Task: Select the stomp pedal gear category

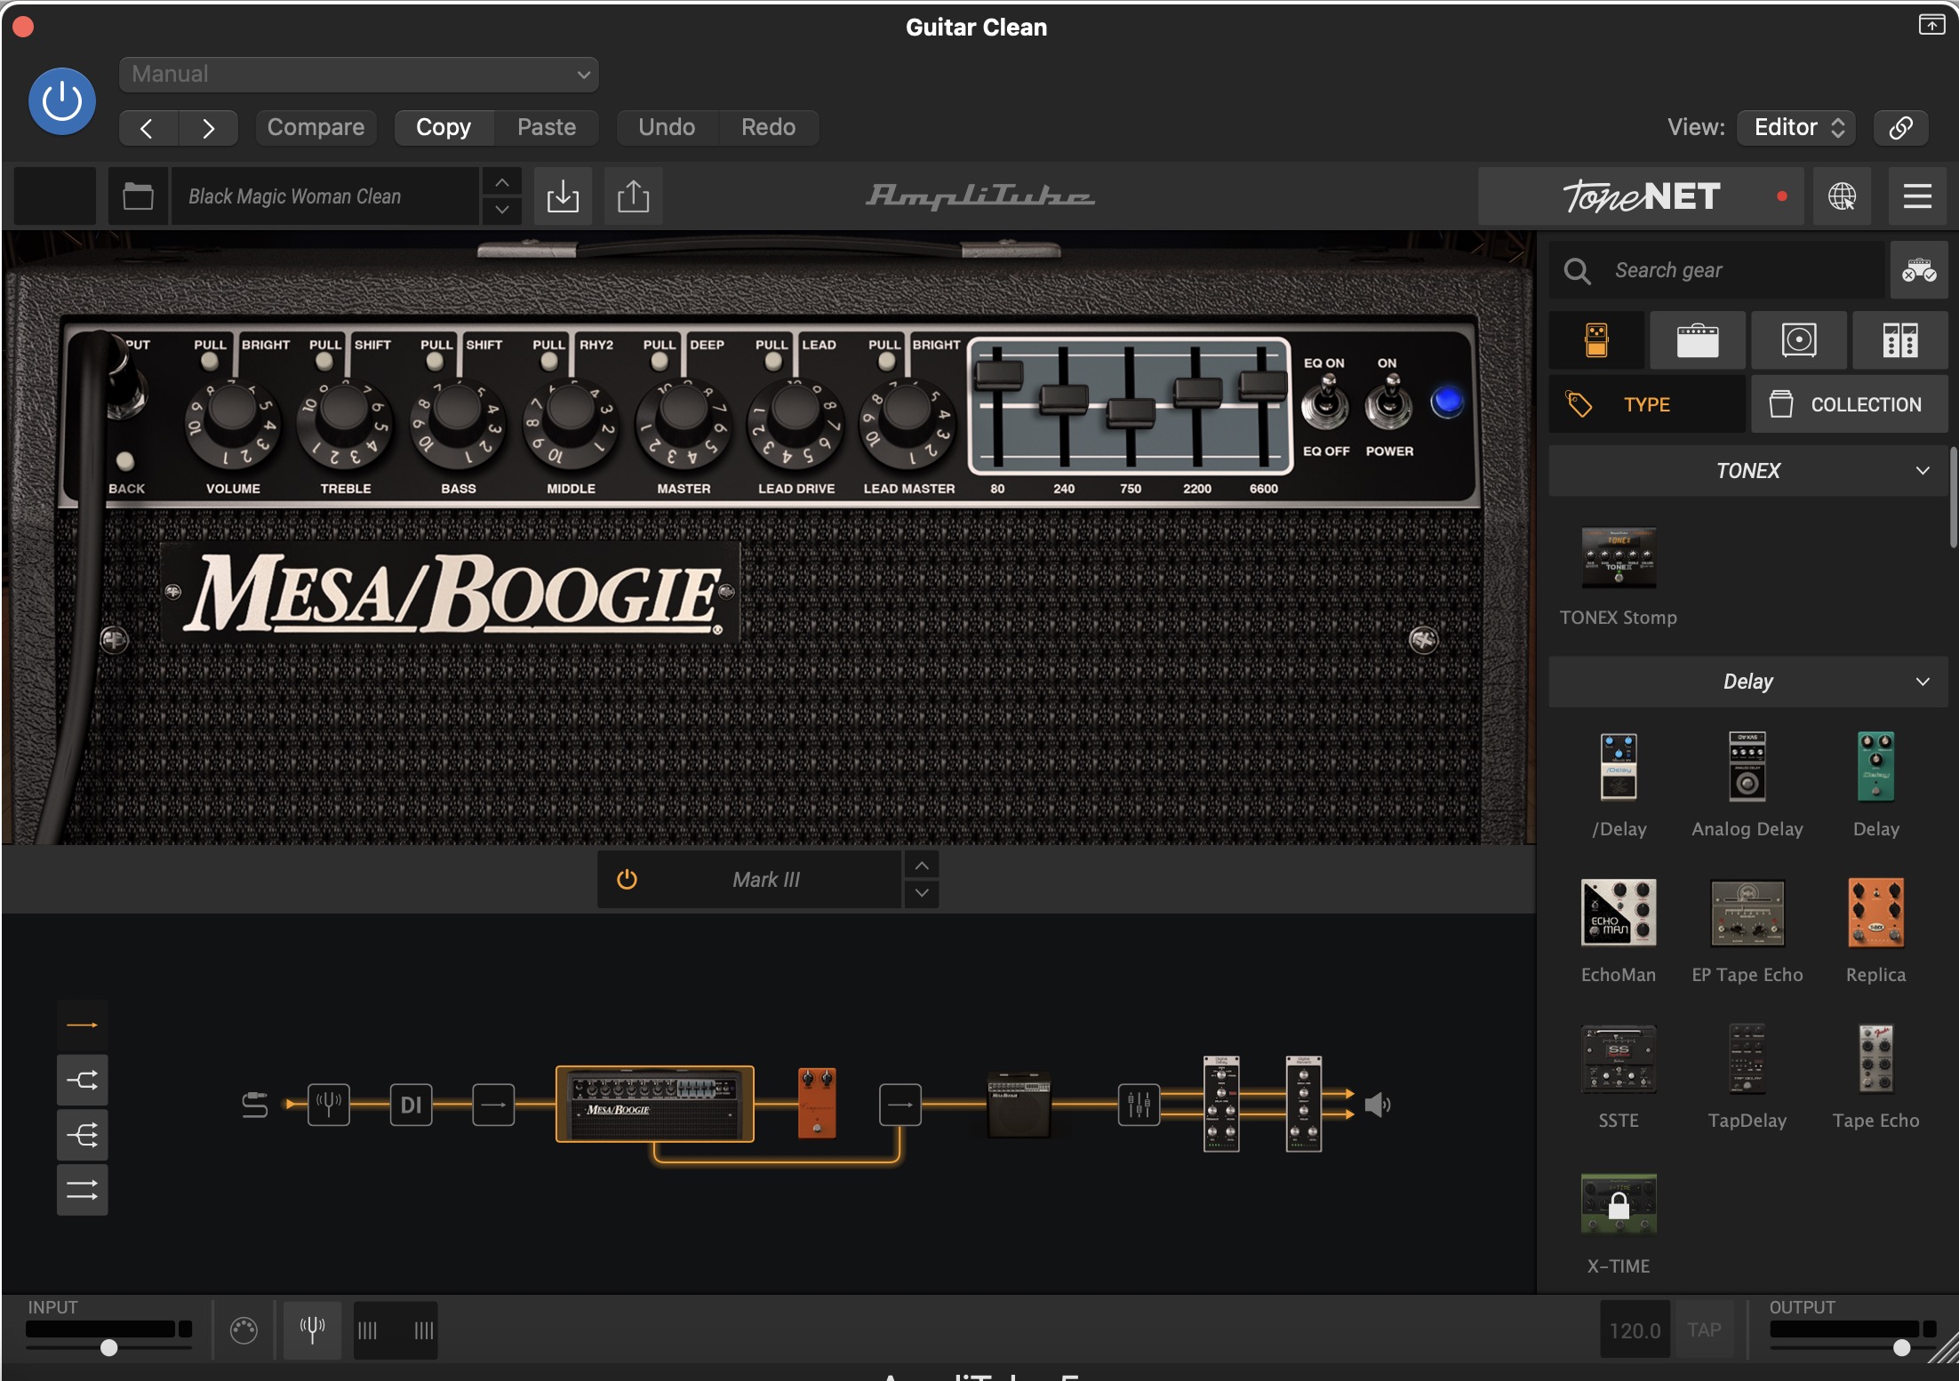Action: (x=1596, y=340)
